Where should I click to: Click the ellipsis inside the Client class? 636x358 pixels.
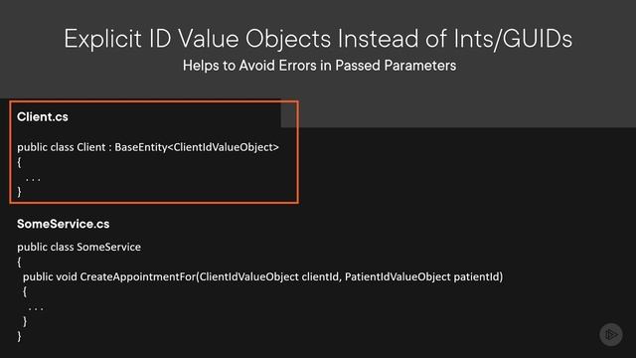pos(33,179)
